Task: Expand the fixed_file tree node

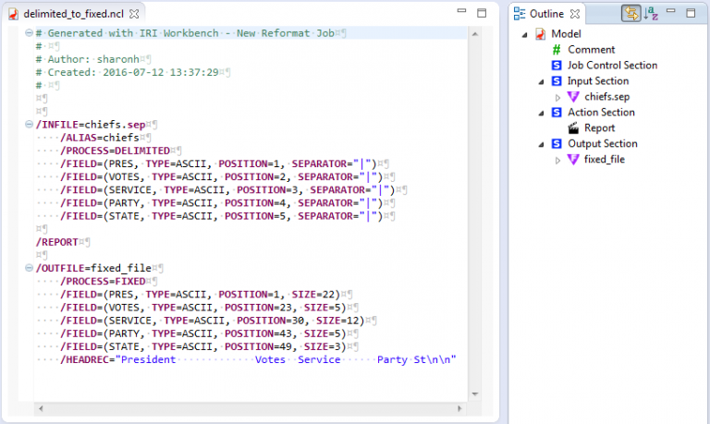Action: coord(557,160)
